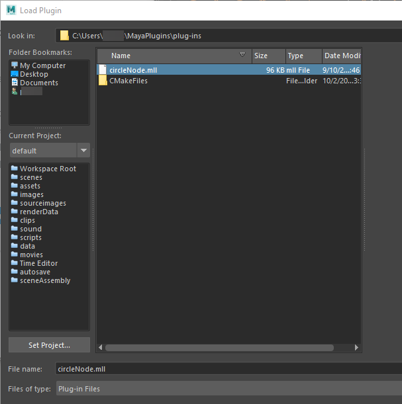The image size is (402, 404).
Task: Toggle sort order arrow on Name column
Action: tap(242, 55)
